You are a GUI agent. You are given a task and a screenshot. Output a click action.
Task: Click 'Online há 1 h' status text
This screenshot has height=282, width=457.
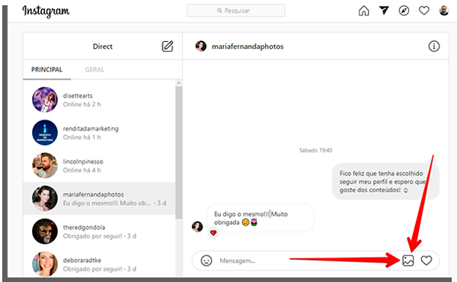(82, 137)
